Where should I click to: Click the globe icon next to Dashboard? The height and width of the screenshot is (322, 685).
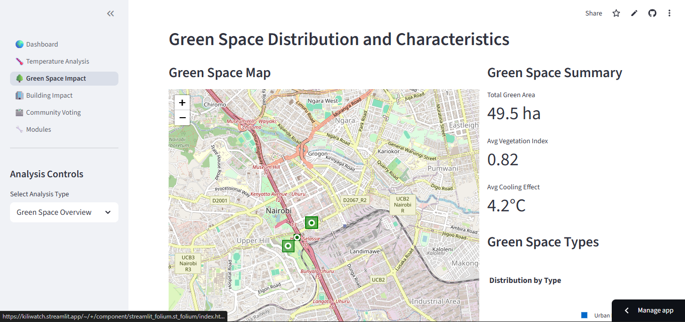pyautogui.click(x=20, y=44)
